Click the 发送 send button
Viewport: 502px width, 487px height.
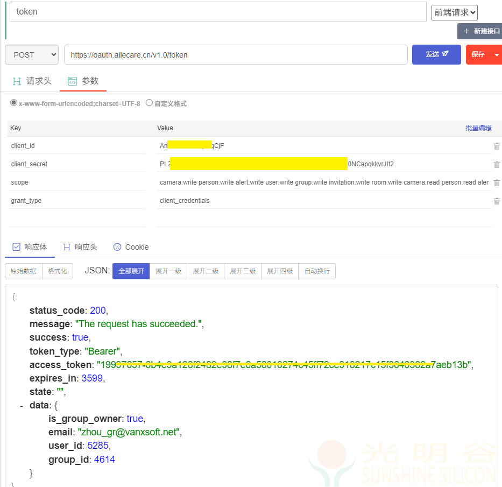click(x=436, y=54)
